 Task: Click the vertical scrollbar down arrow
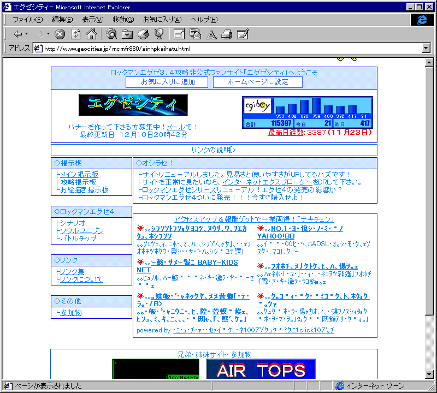429,374
